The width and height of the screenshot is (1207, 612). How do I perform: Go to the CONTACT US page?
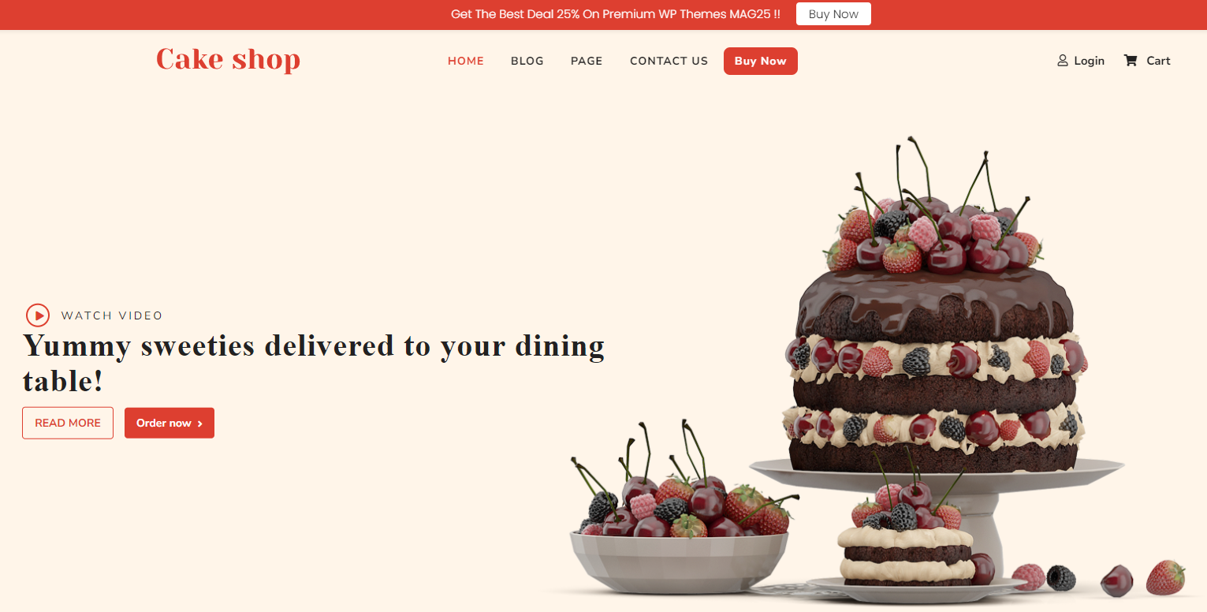669,61
